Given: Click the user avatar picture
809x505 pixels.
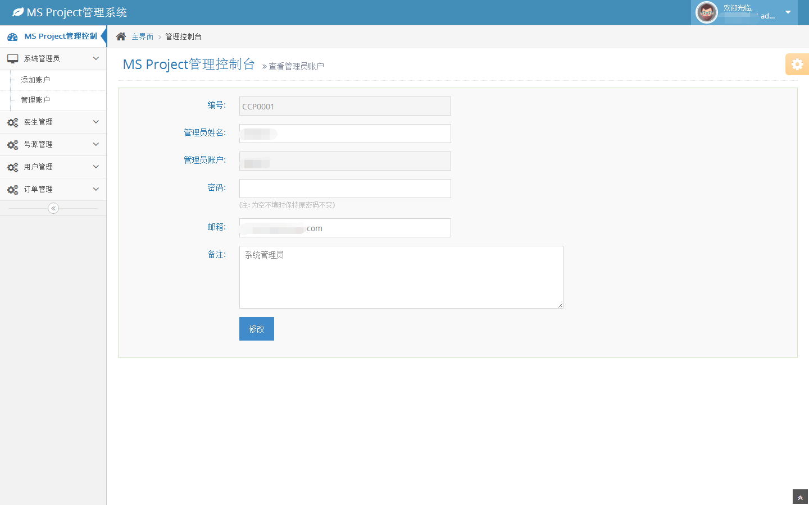Looking at the screenshot, I should (706, 12).
